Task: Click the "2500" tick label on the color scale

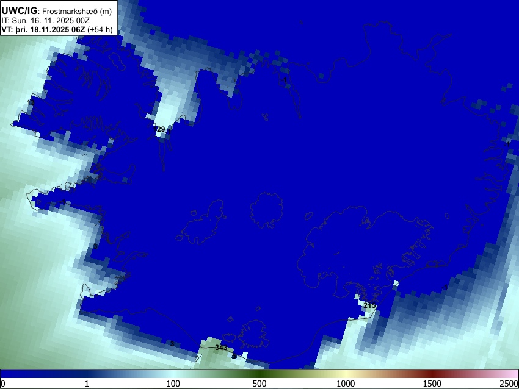Action: point(509,384)
